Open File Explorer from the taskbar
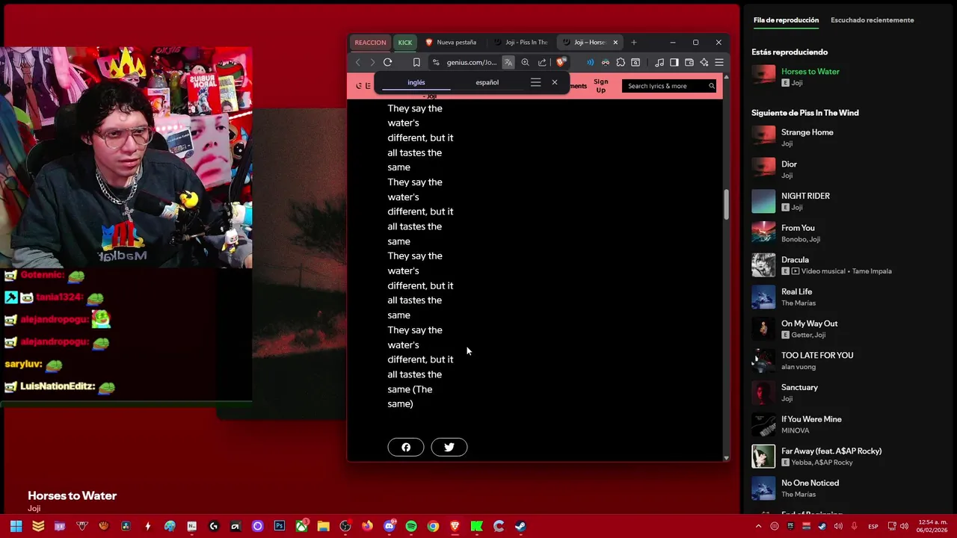Screen dimensions: 957x538 [323, 526]
